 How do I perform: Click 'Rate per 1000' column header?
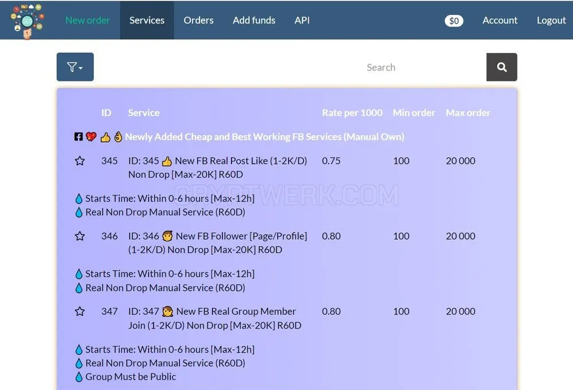tap(352, 112)
